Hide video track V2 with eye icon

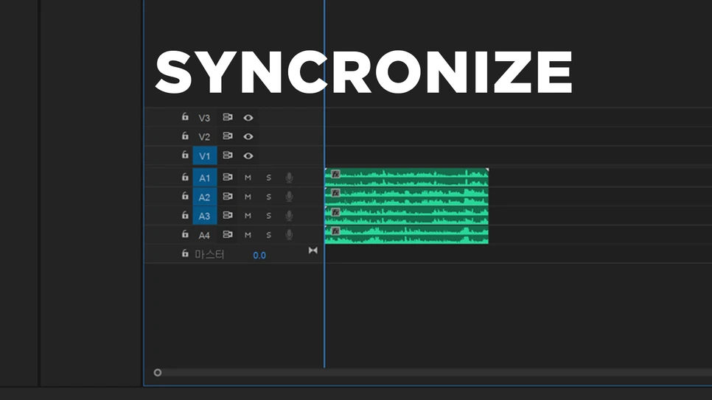[x=248, y=137]
